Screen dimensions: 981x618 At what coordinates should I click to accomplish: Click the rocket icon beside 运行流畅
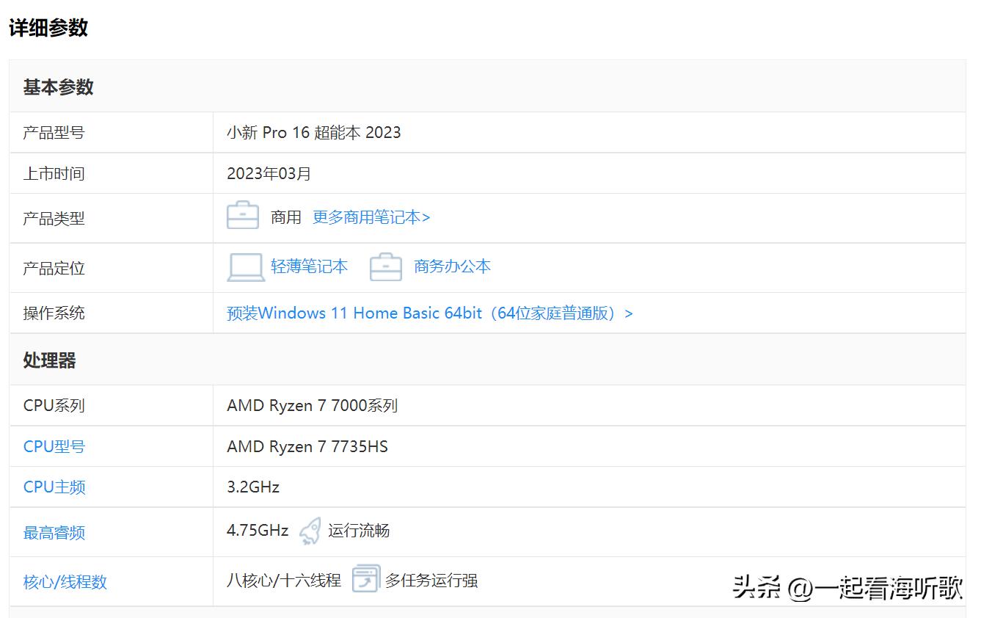310,530
